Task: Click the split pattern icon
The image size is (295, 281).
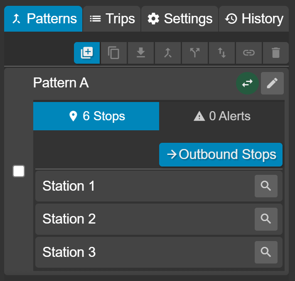Action: pyautogui.click(x=195, y=53)
